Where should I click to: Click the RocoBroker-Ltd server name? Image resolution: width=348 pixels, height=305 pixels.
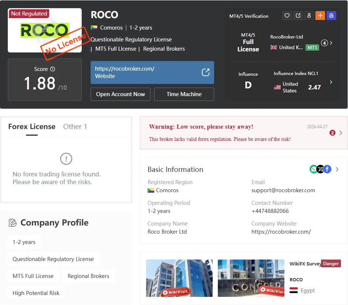tap(287, 37)
